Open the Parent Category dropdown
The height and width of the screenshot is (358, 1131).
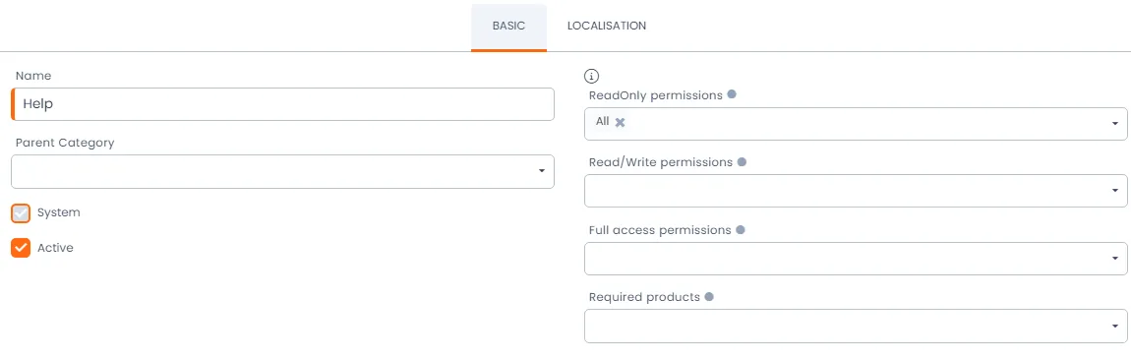click(283, 172)
